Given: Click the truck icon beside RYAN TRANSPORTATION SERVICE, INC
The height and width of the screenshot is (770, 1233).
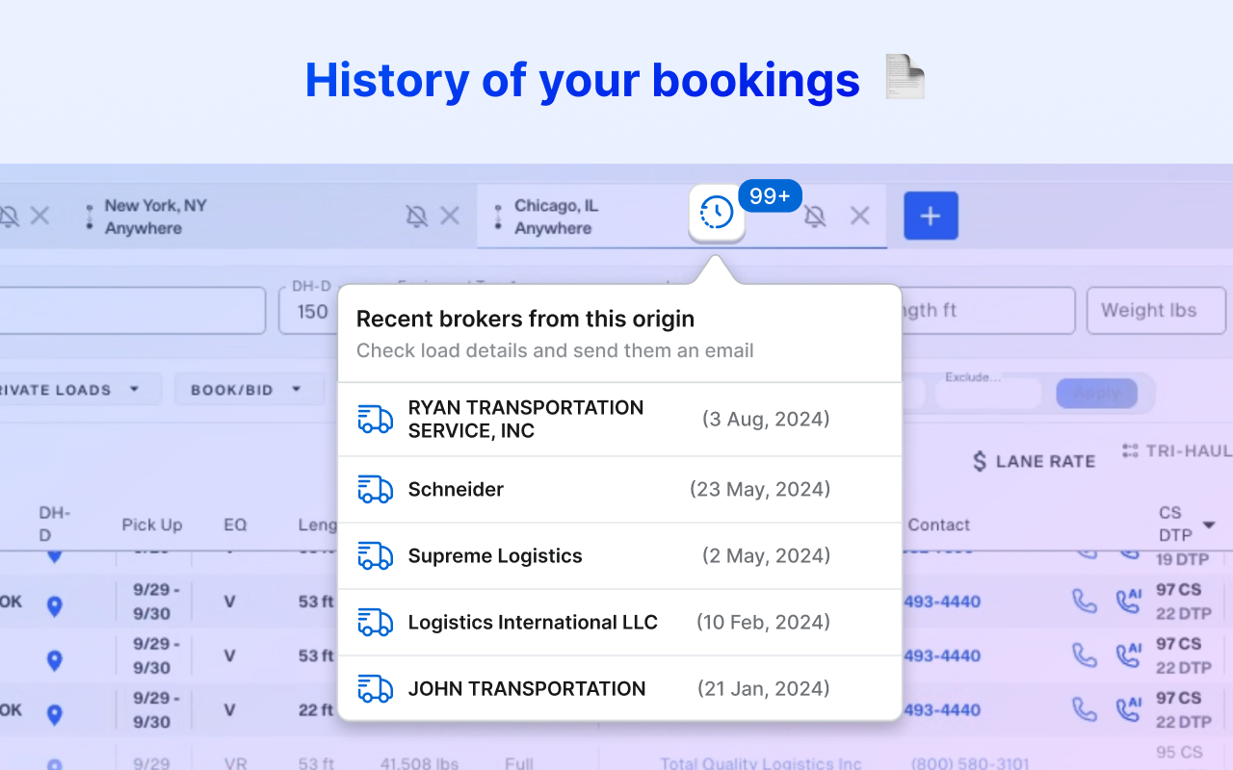Looking at the screenshot, I should point(375,419).
